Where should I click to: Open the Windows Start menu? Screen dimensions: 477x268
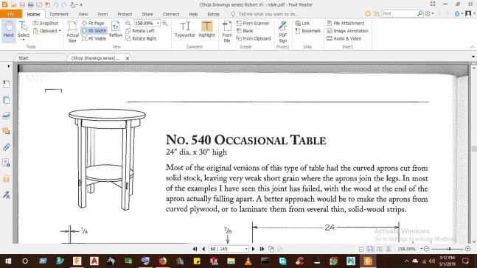[8, 261]
